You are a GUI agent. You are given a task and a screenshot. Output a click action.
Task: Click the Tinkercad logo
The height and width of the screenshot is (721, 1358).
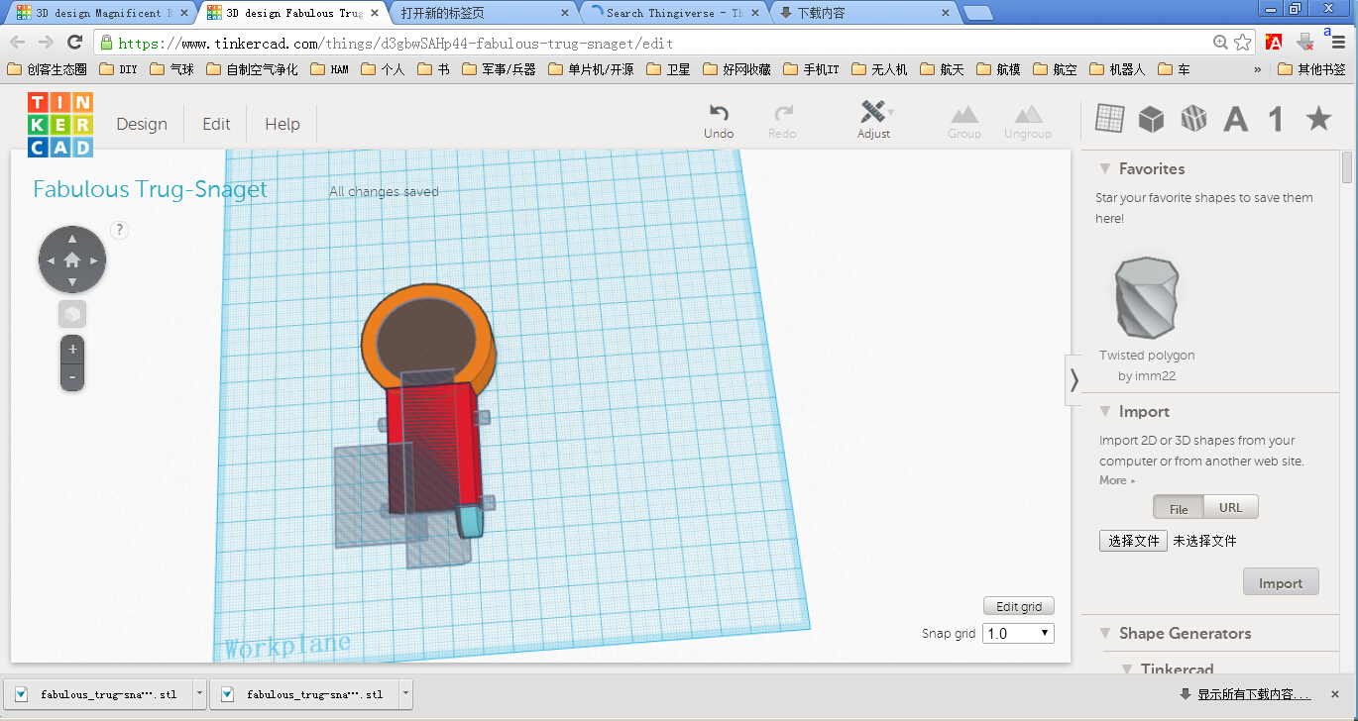[59, 125]
